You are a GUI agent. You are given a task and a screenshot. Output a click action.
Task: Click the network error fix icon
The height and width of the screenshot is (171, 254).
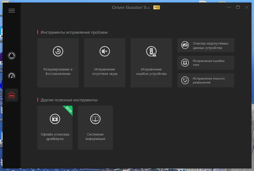[x=185, y=63]
